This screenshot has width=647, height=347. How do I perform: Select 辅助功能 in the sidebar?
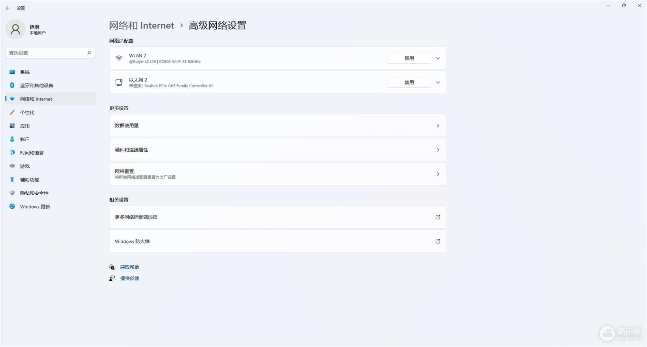tap(51, 180)
